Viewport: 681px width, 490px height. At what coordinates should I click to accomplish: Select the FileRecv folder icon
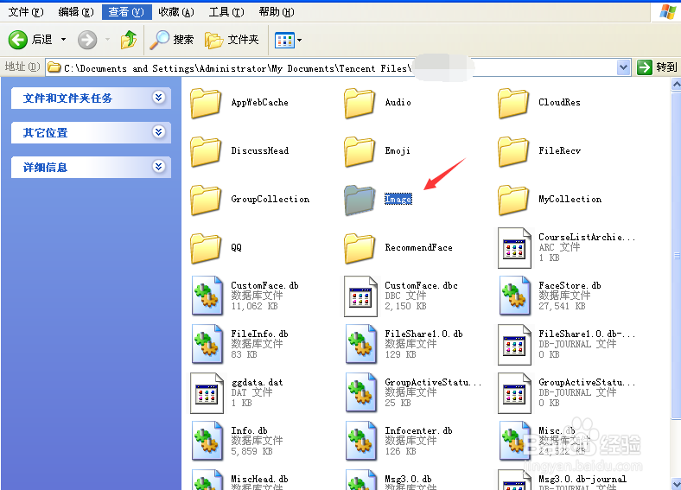[x=513, y=151]
